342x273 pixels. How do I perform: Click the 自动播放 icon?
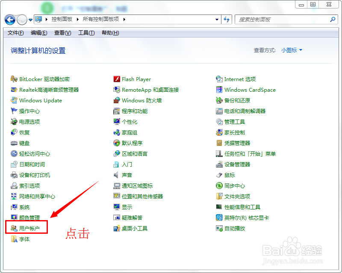[219, 228]
